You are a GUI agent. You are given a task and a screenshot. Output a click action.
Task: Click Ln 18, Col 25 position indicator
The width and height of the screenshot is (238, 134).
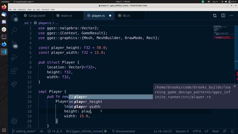(x=163, y=131)
